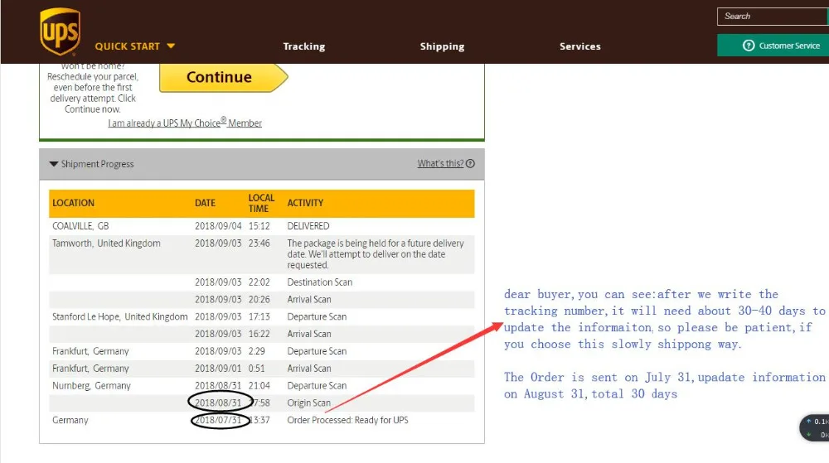Open the Shipping menu
The width and height of the screenshot is (829, 463).
[x=442, y=46]
